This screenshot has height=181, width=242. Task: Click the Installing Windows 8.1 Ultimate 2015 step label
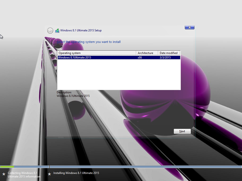coord(76,173)
